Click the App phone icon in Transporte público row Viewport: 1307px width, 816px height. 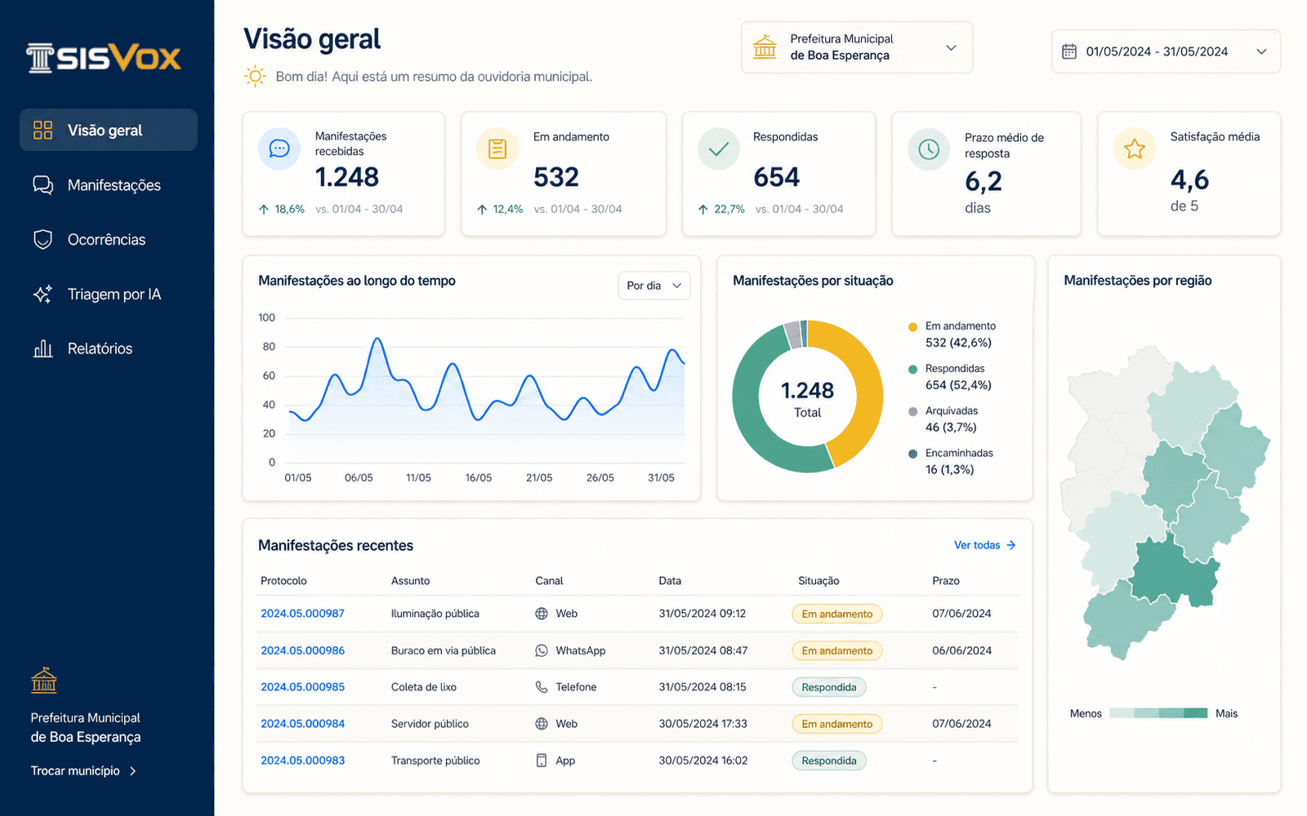point(541,761)
